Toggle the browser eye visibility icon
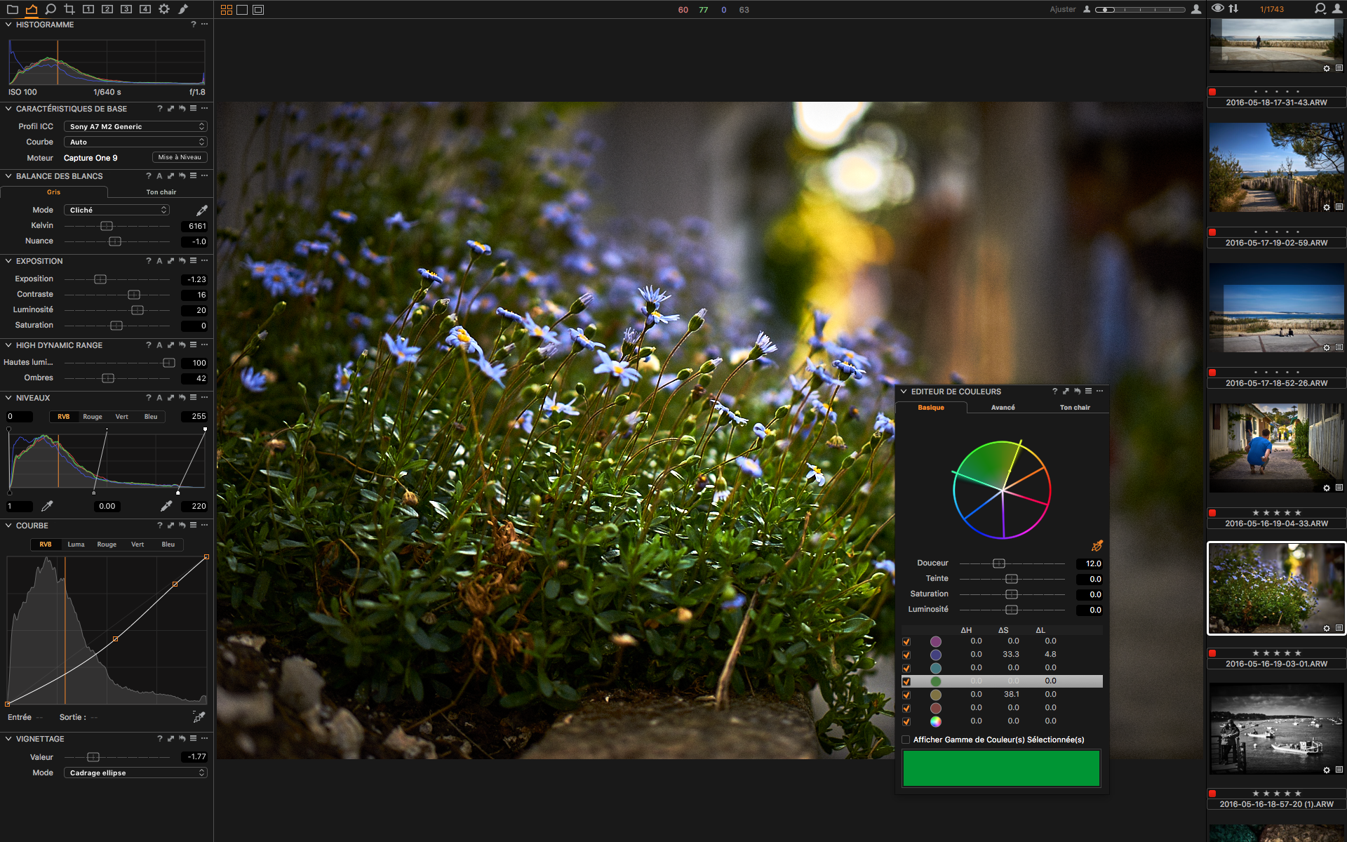 1218,9
